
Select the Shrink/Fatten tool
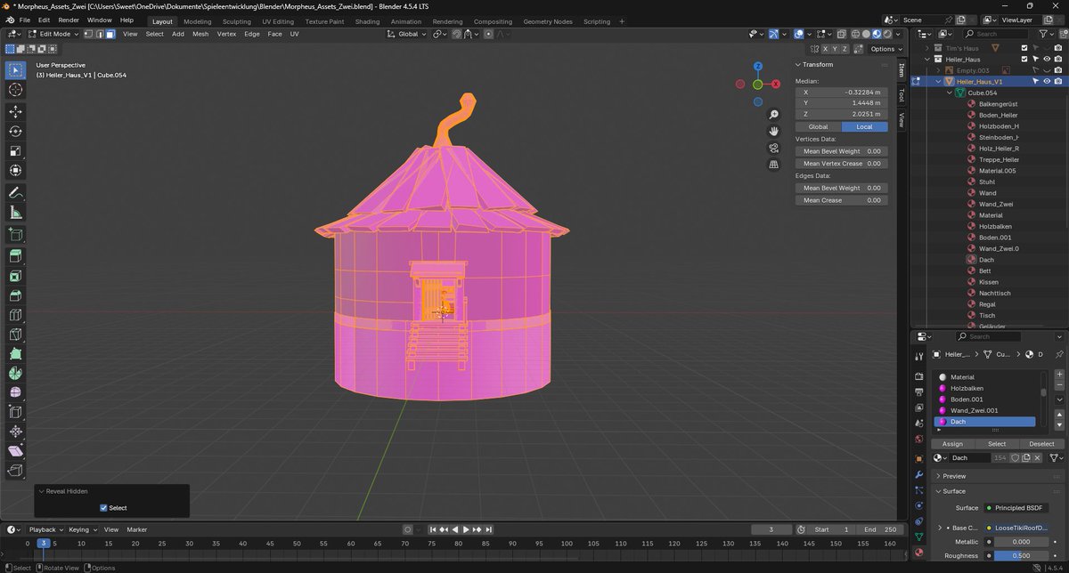point(16,432)
